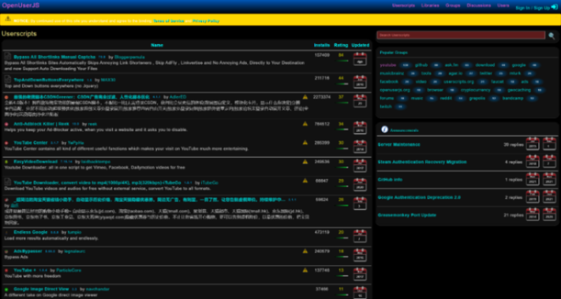Click the search magnifier icon

tap(551, 36)
